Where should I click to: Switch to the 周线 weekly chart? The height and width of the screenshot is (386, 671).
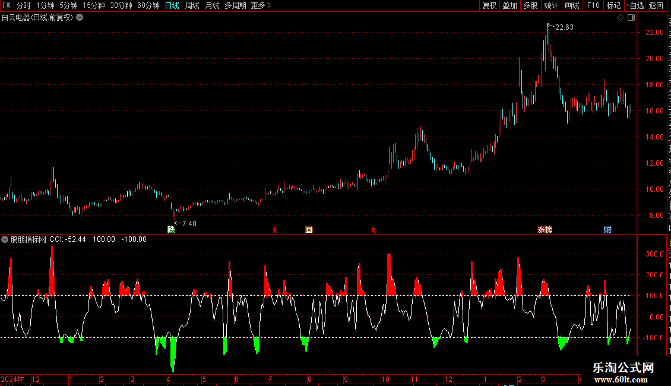pos(192,5)
